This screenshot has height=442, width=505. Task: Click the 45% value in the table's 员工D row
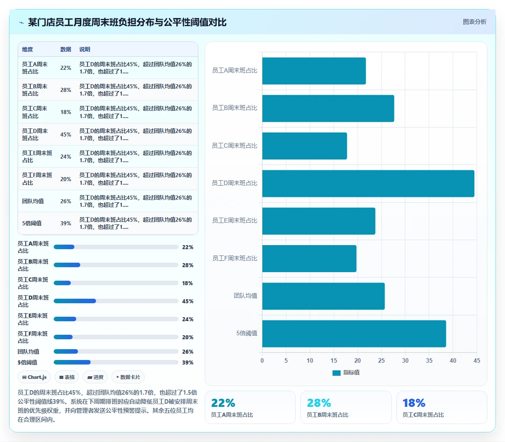click(x=66, y=135)
